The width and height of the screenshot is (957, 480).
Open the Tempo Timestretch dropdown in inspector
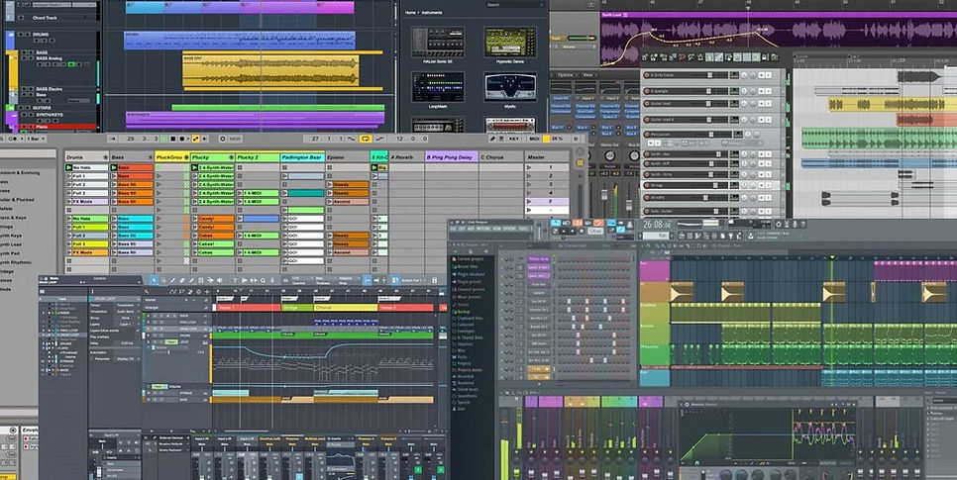[127, 305]
